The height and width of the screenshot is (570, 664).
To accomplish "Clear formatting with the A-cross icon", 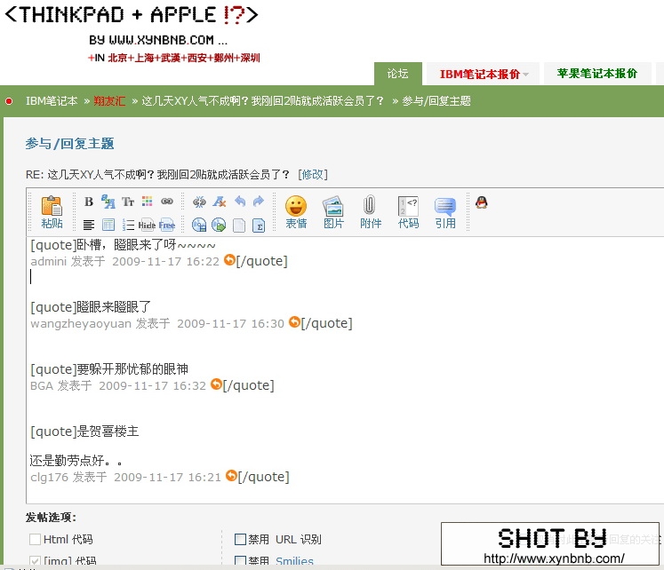I will coord(220,202).
